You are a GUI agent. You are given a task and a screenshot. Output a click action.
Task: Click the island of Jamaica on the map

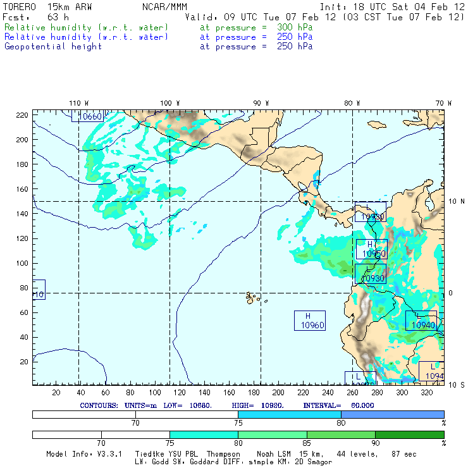click(x=377, y=125)
